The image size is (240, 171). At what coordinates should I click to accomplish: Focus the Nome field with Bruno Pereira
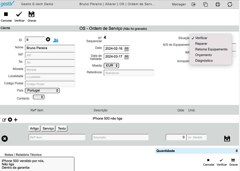50,48
